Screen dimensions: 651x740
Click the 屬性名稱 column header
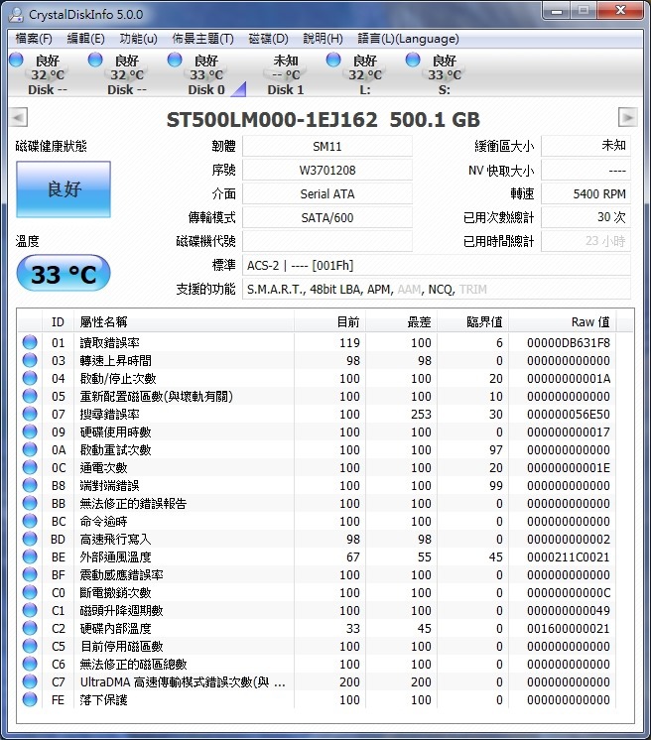click(185, 321)
